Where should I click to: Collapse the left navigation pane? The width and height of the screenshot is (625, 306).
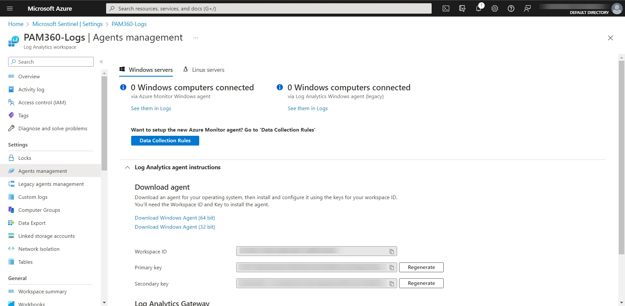coord(101,62)
